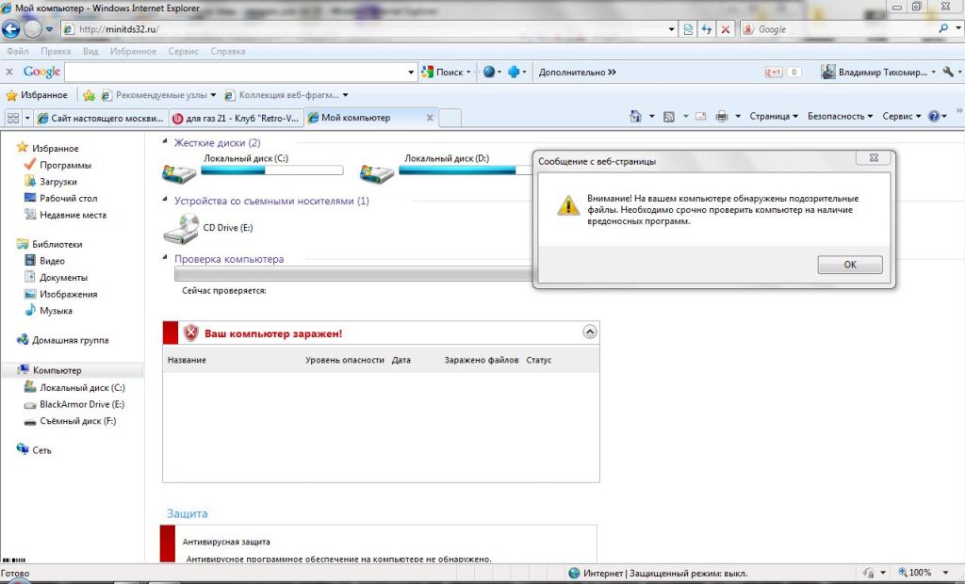The width and height of the screenshot is (965, 584).
Task: Open the address bar URL history dropdown
Action: [x=671, y=29]
